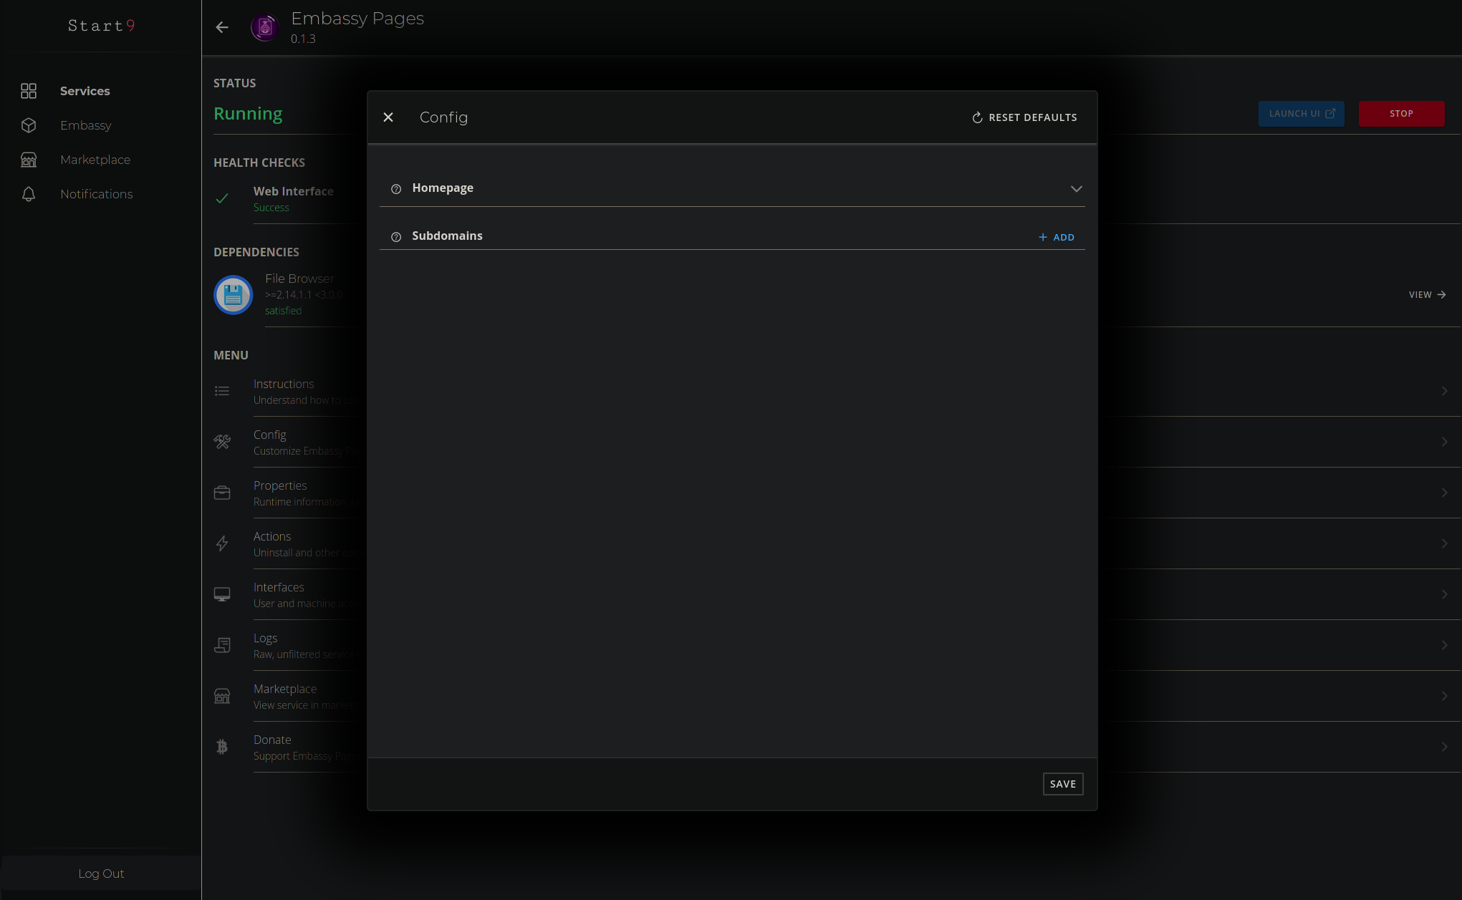Save the config changes
Image resolution: width=1462 pixels, height=900 pixels.
coord(1062,784)
